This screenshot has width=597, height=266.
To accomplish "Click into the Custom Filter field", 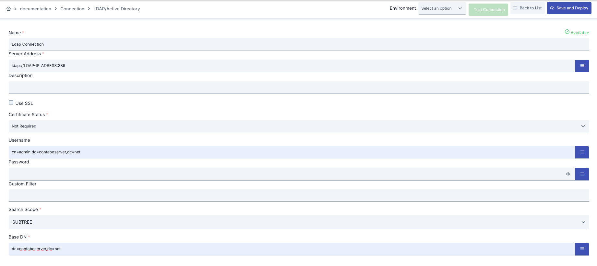I will [x=298, y=195].
